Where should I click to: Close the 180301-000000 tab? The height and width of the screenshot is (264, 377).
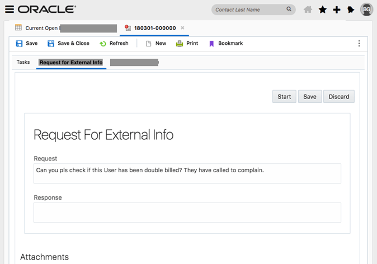pos(182,28)
